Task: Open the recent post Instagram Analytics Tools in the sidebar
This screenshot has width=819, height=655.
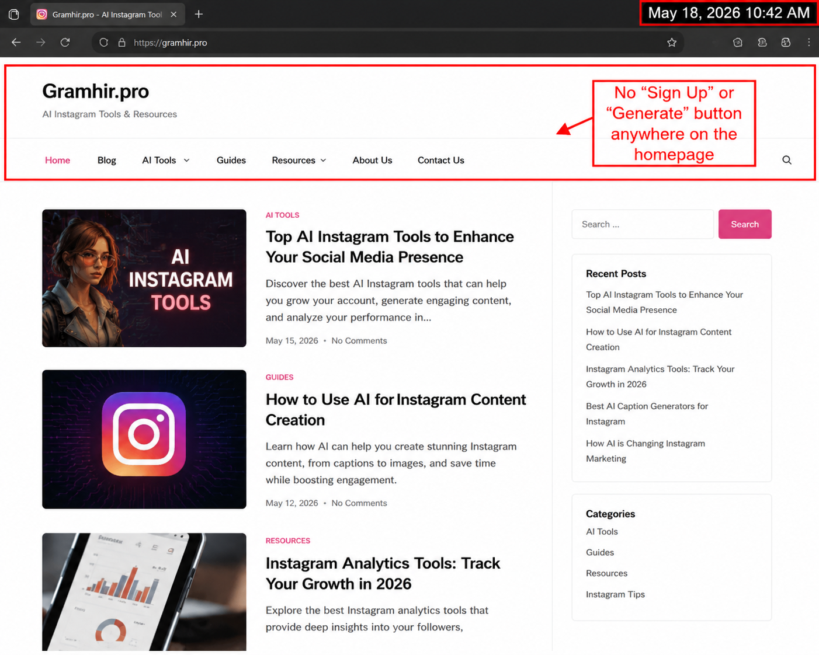Action: pos(660,377)
